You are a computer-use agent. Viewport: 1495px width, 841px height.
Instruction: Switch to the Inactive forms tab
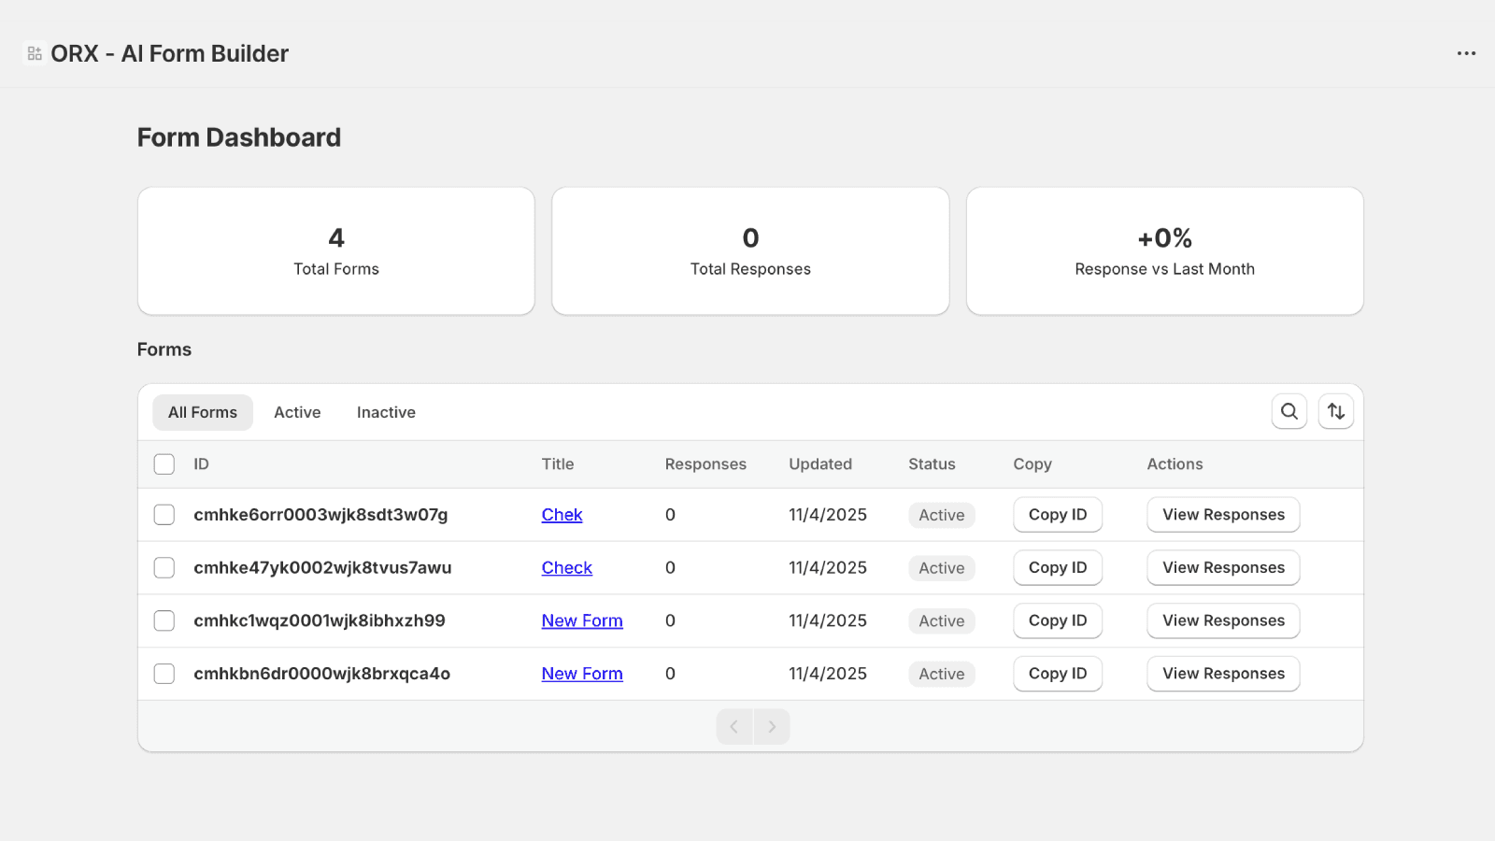tap(385, 412)
